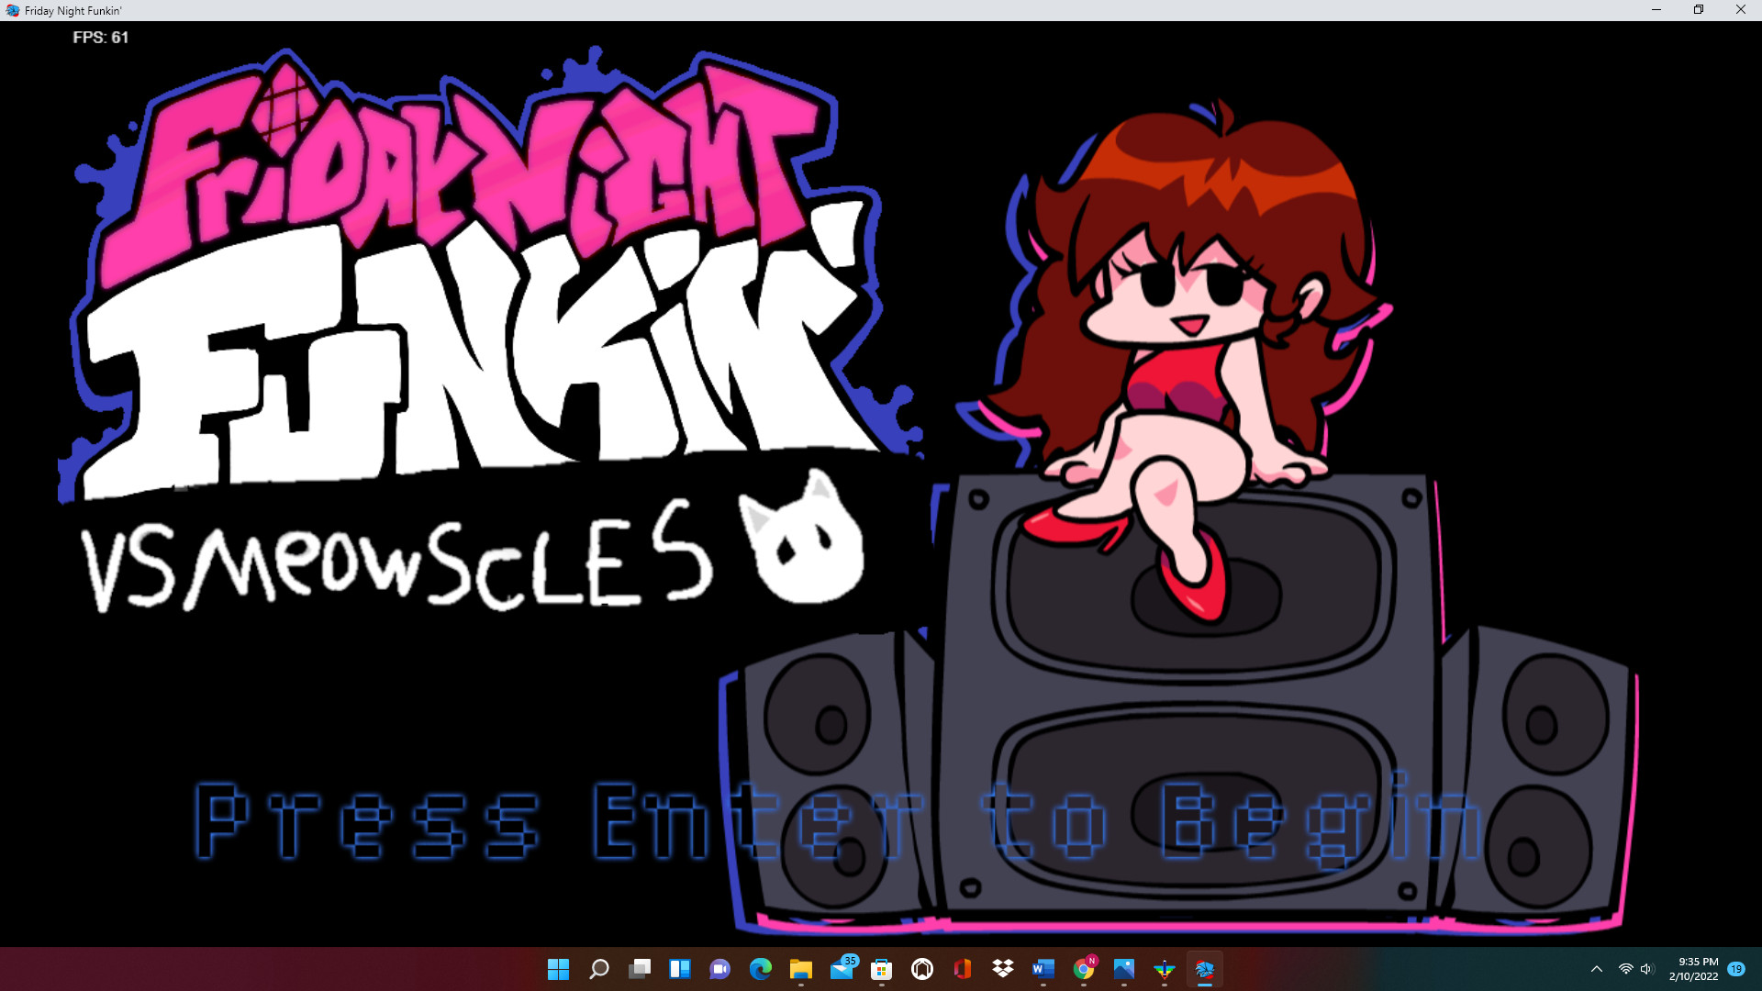This screenshot has width=1762, height=991.
Task: Open the white hexagon app in taskbar
Action: click(x=922, y=969)
